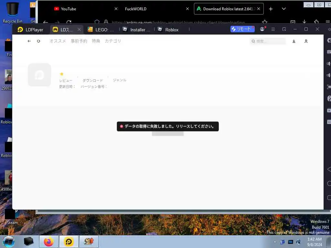Open the Firefox downloads arrow icon
Image resolution: width=331 pixels, height=248 pixels.
[304, 22]
